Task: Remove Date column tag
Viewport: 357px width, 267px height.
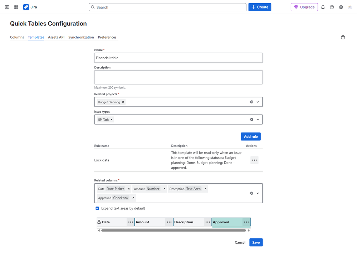Action: 129,189
